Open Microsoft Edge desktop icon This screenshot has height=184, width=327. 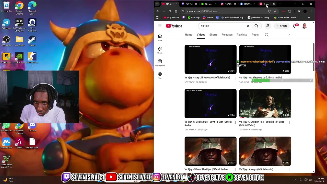tap(32, 8)
